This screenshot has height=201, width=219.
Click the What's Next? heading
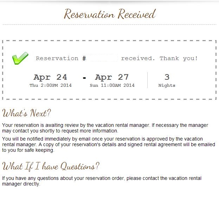pyautogui.click(x=26, y=113)
